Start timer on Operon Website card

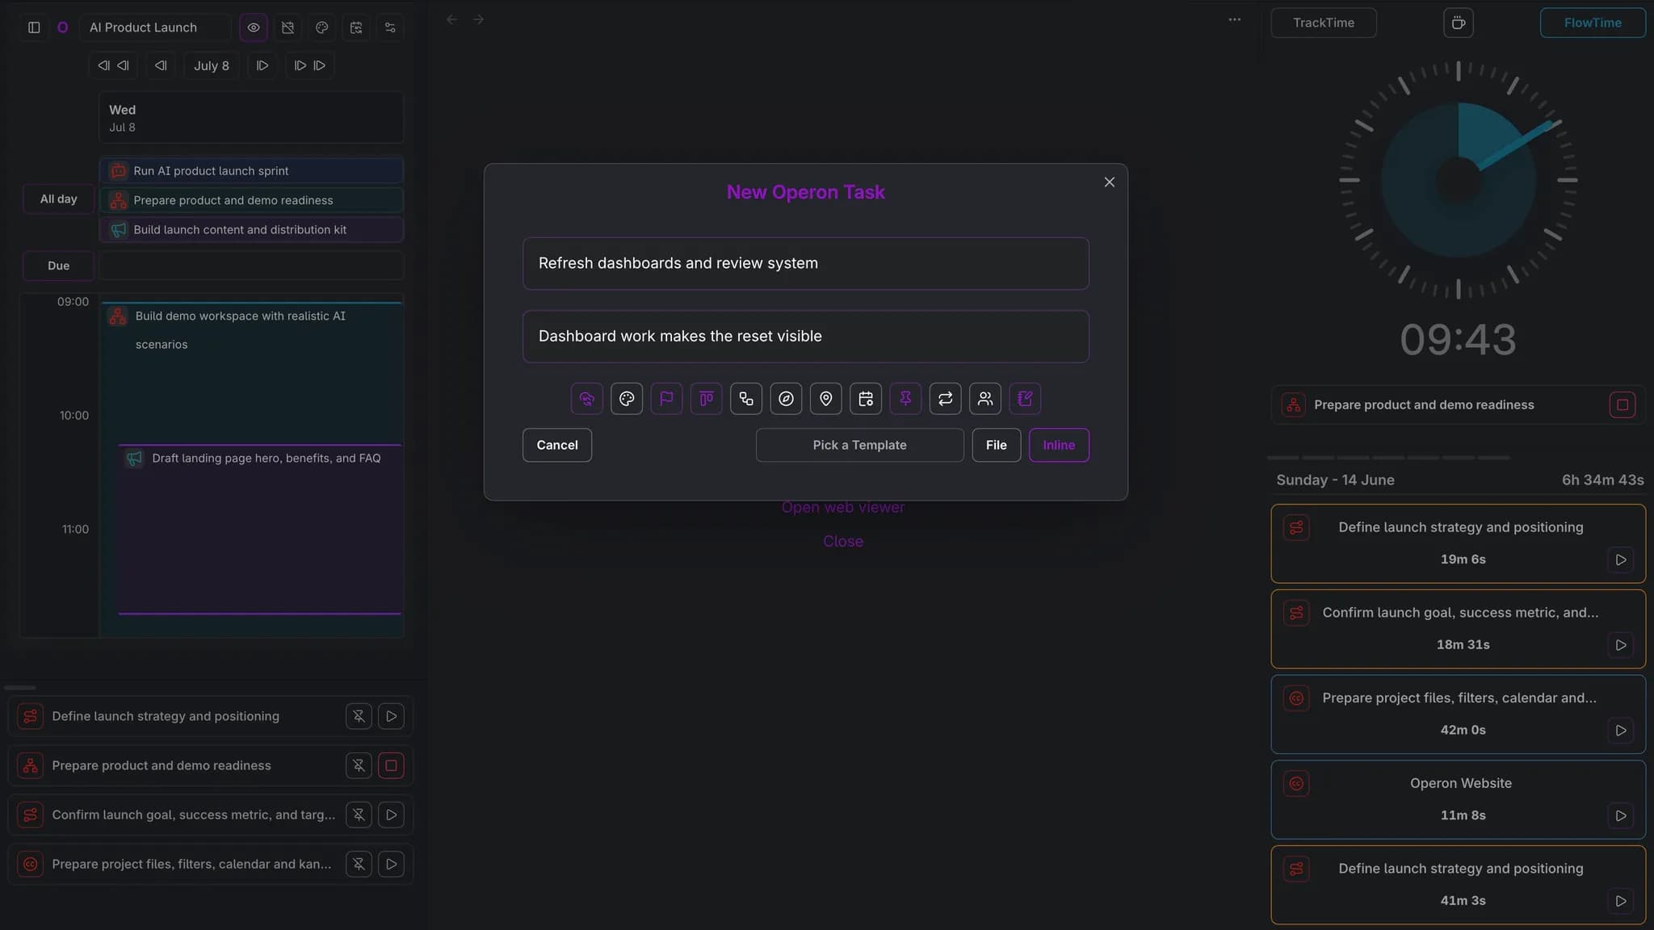point(1620,815)
